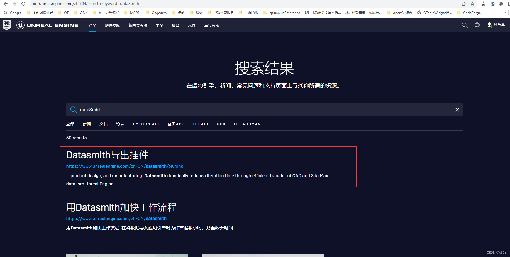510x257 pixels.
Task: Open the 产品 navigation menu
Action: point(92,25)
